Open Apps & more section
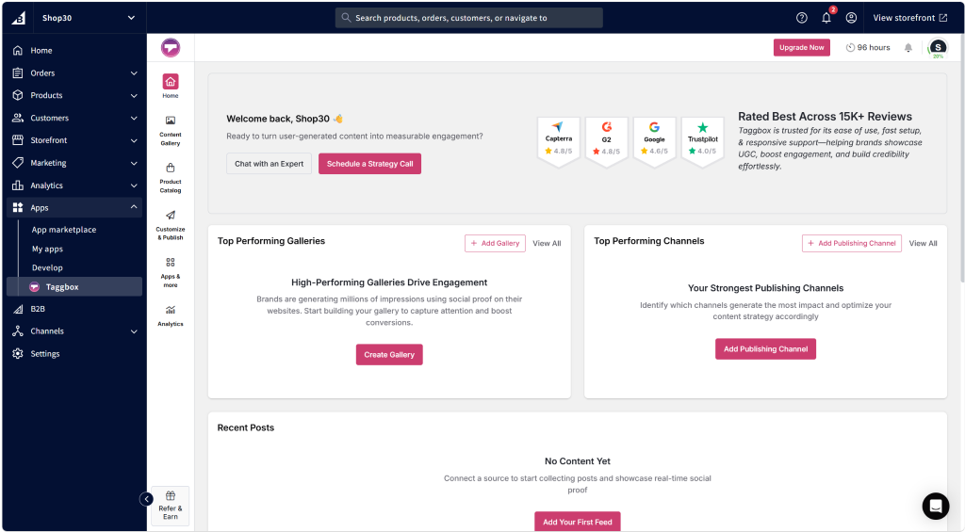Screen dimensions: 965x532 171,272
